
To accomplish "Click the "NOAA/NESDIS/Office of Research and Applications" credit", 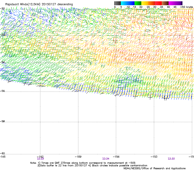I will [154, 168].
